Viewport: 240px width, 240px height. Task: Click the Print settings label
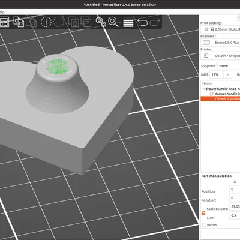(212, 23)
